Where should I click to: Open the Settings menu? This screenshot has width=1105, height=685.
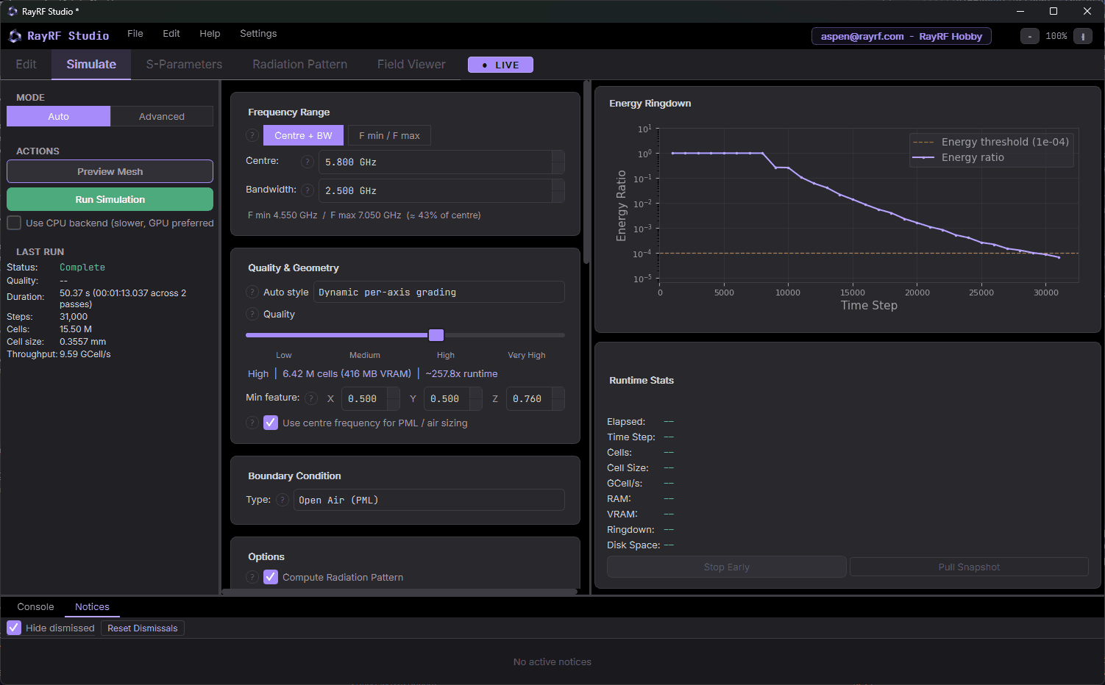coord(258,34)
